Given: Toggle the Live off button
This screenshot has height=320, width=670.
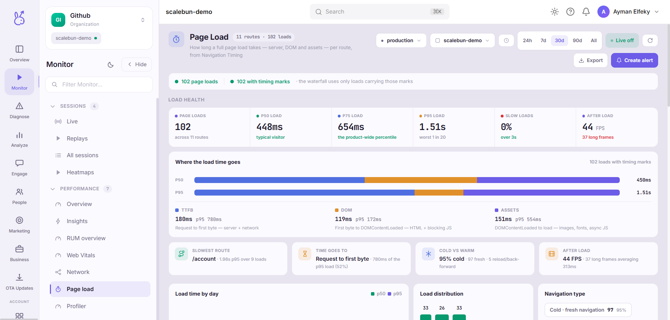Looking at the screenshot, I should 622,40.
